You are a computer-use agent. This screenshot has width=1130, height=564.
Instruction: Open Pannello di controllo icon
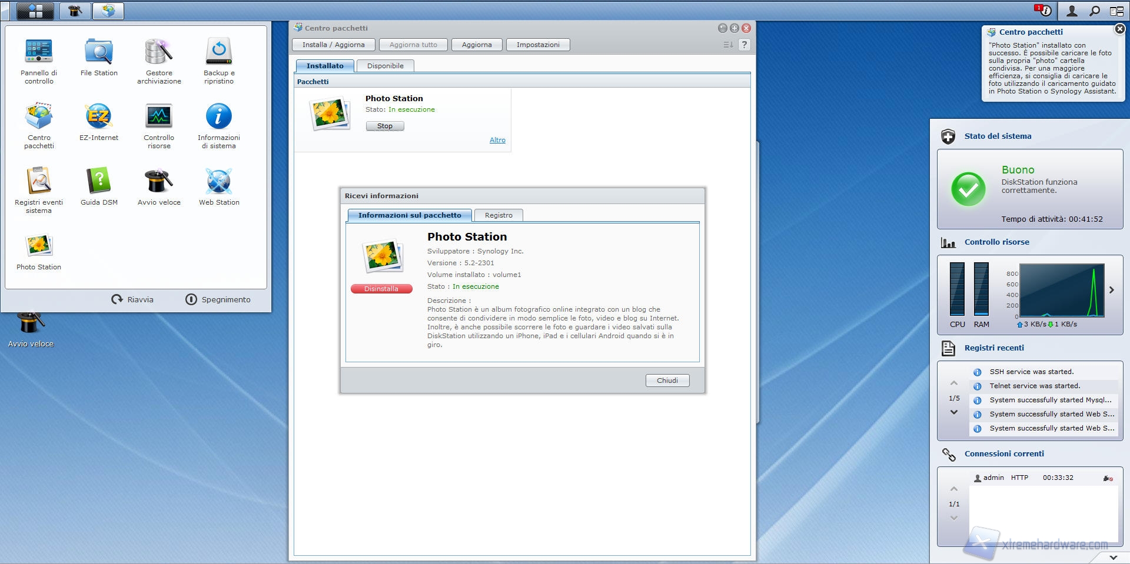click(x=39, y=52)
